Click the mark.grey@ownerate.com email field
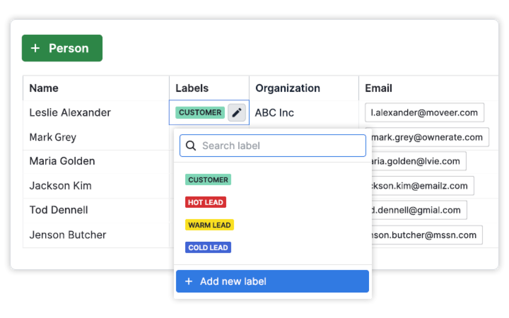 tap(427, 137)
